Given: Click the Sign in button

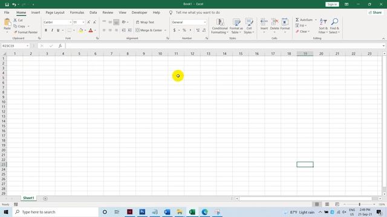Looking at the screenshot, I should point(332,4).
